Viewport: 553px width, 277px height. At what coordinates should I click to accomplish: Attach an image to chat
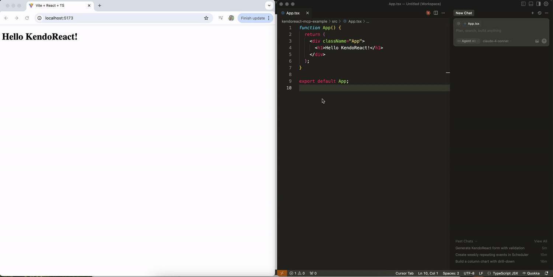tap(537, 41)
